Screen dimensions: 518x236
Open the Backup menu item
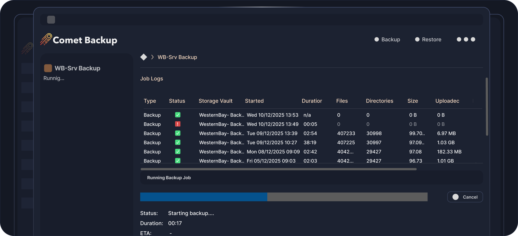click(x=387, y=39)
